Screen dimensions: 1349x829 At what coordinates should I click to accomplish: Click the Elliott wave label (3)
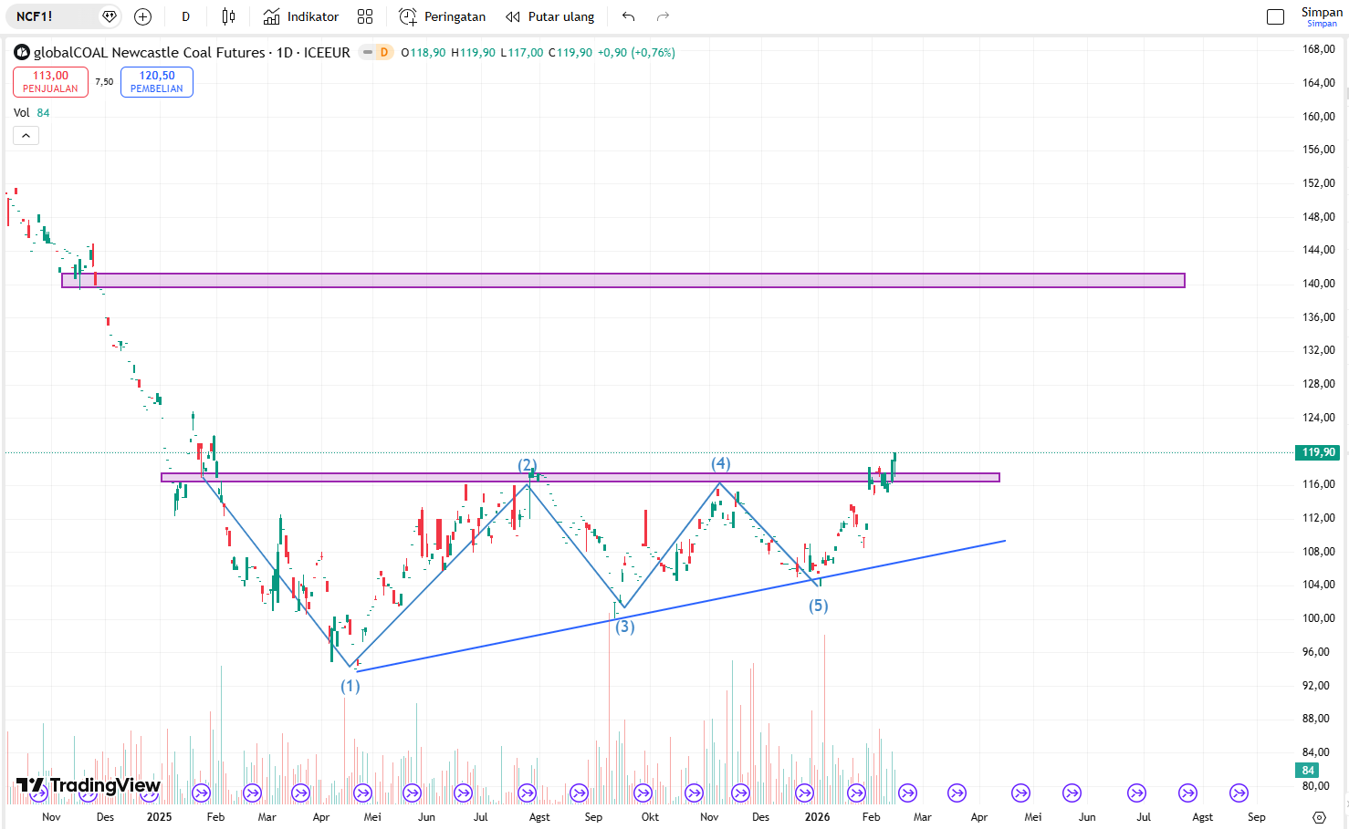coord(624,627)
